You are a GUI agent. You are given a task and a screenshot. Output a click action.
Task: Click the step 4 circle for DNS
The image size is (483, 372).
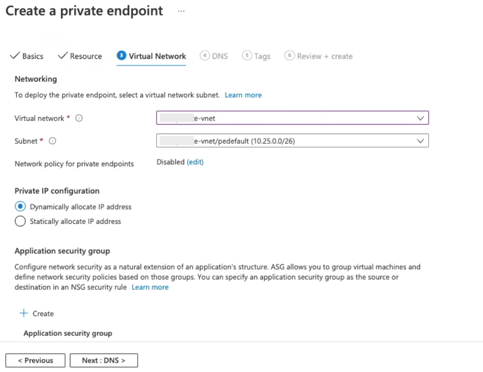(205, 56)
